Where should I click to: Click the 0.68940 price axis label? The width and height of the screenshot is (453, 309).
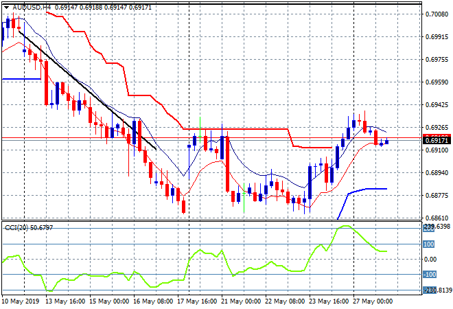[x=437, y=173]
